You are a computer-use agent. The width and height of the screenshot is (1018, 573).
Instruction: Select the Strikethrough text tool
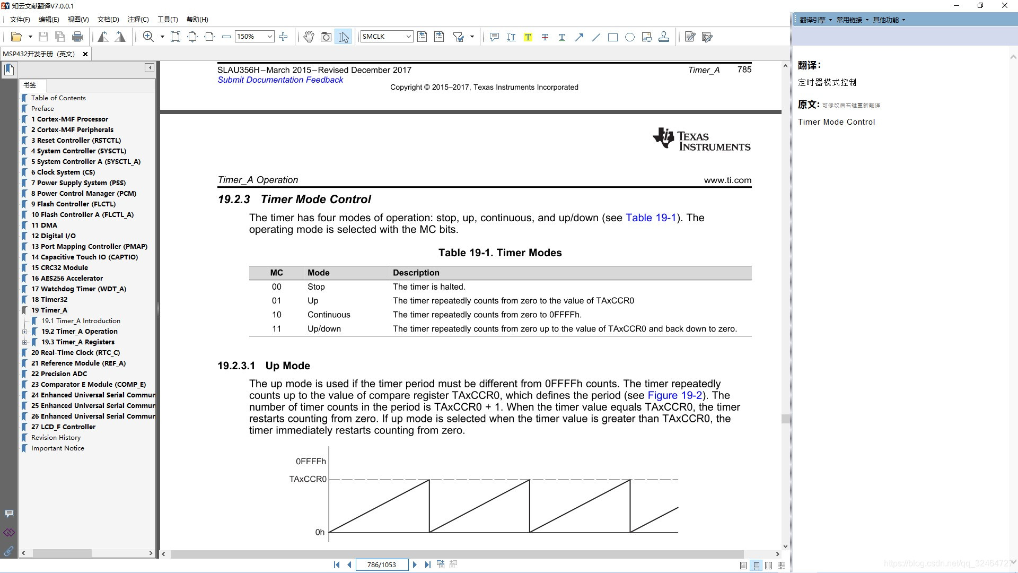[x=545, y=37]
